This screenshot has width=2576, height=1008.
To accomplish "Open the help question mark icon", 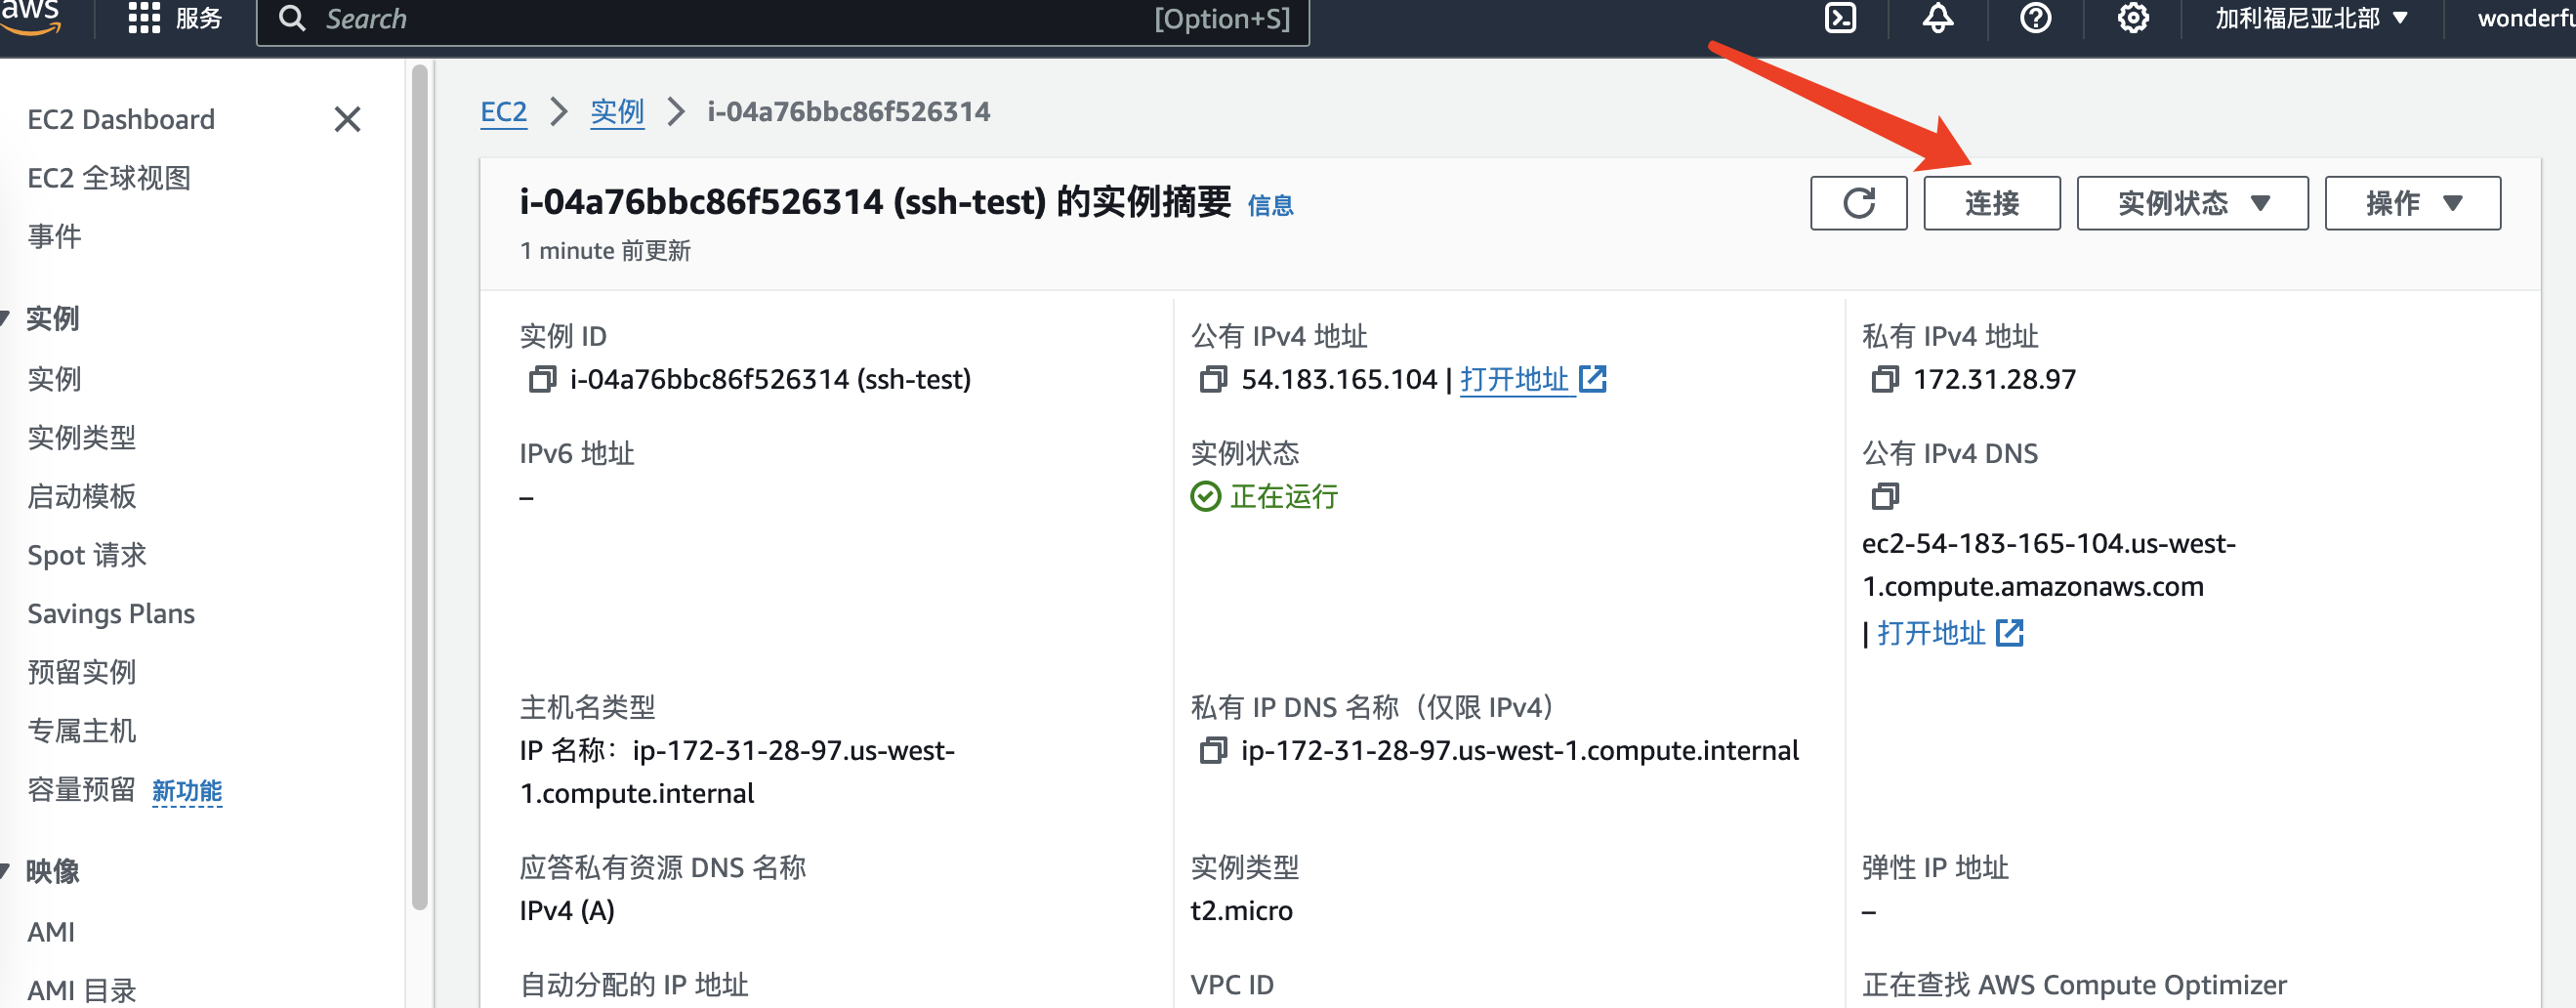I will coord(2035,18).
